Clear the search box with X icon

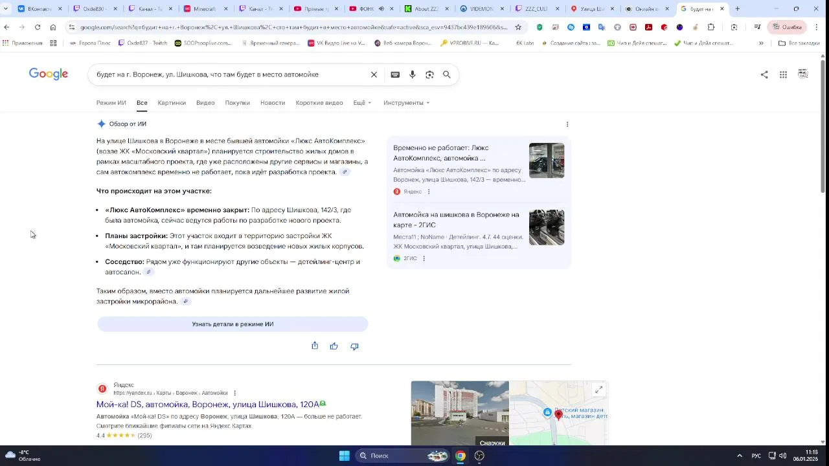tap(374, 74)
